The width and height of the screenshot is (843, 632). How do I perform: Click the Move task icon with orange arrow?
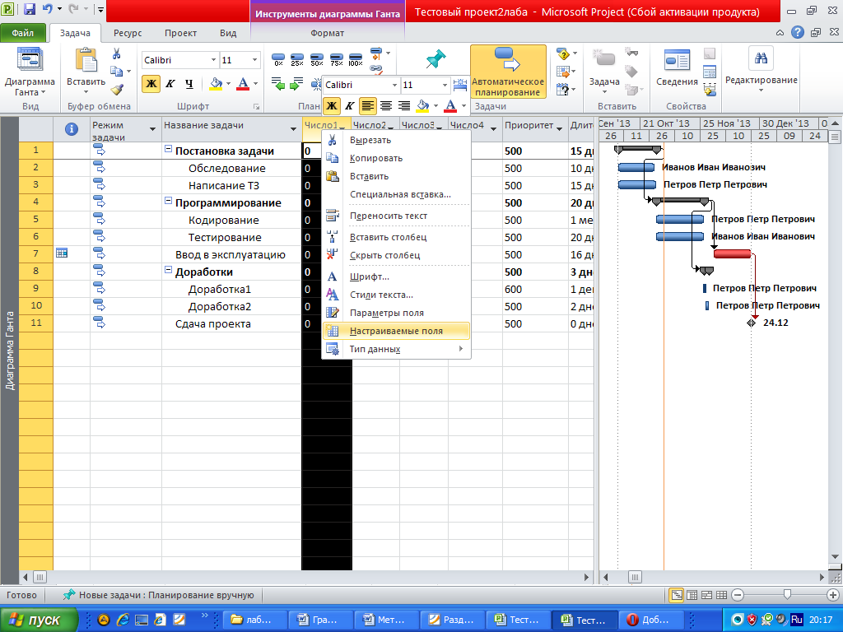pyautogui.click(x=563, y=72)
